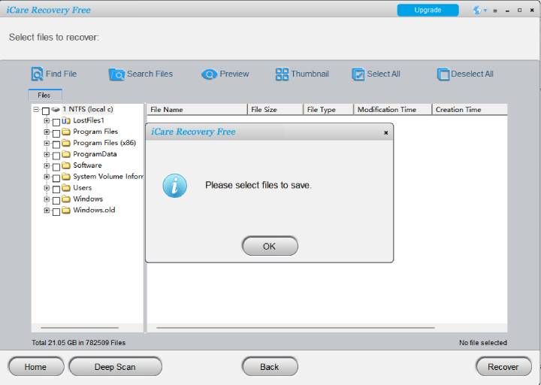
Task: Click 'Please select files to save.' message
Action: [x=258, y=186]
